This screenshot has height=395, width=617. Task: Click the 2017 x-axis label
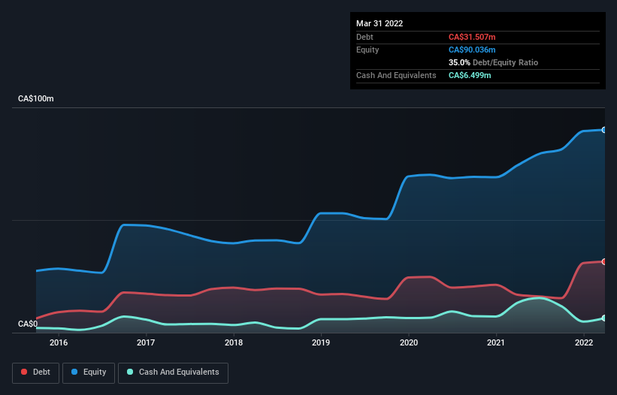pyautogui.click(x=146, y=342)
